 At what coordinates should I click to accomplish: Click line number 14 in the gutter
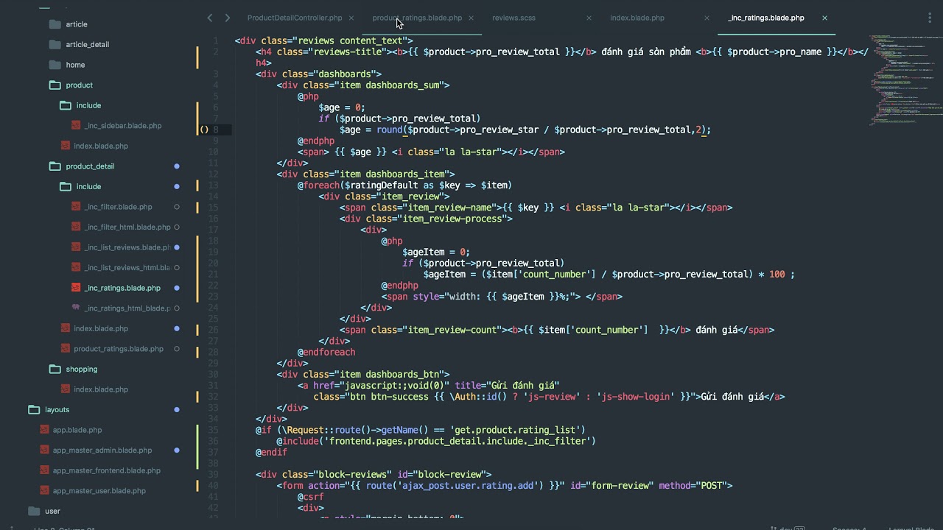coord(213,197)
